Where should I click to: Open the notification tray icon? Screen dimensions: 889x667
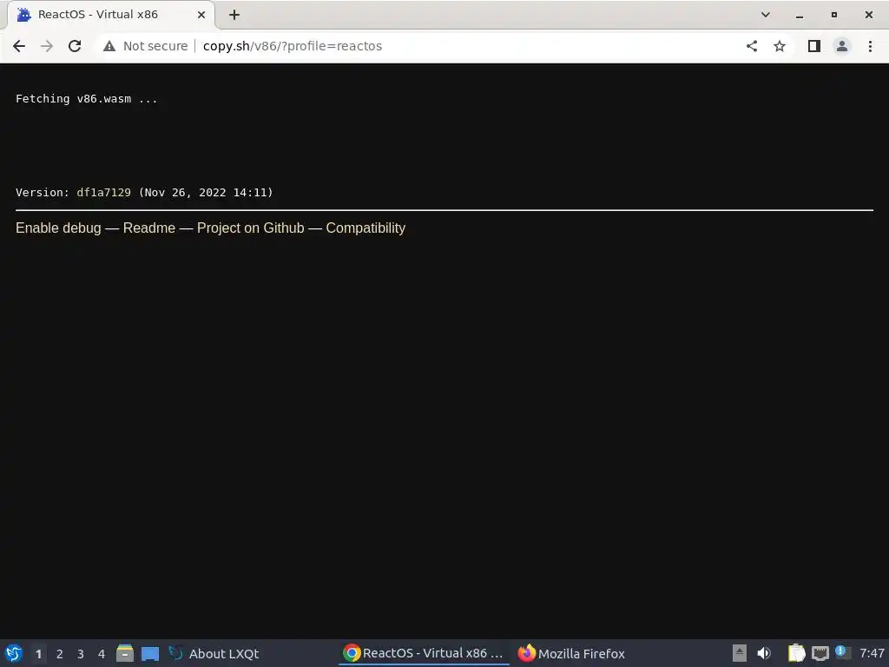[x=842, y=652]
